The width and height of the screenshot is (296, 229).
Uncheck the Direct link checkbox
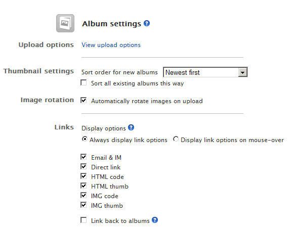(x=83, y=166)
